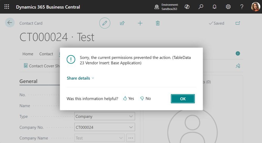Click the plus icon to create new
The height and width of the screenshot is (143, 262).
[140, 23]
